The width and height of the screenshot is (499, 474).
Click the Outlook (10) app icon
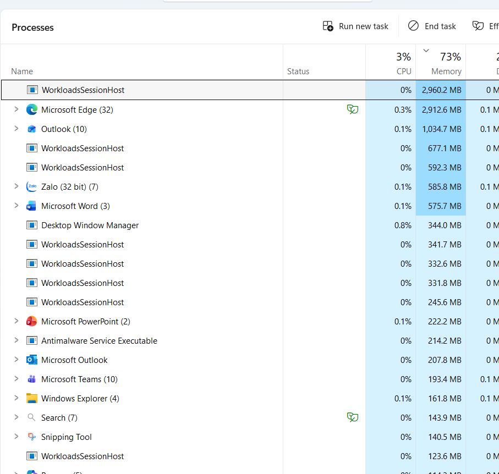pyautogui.click(x=32, y=129)
